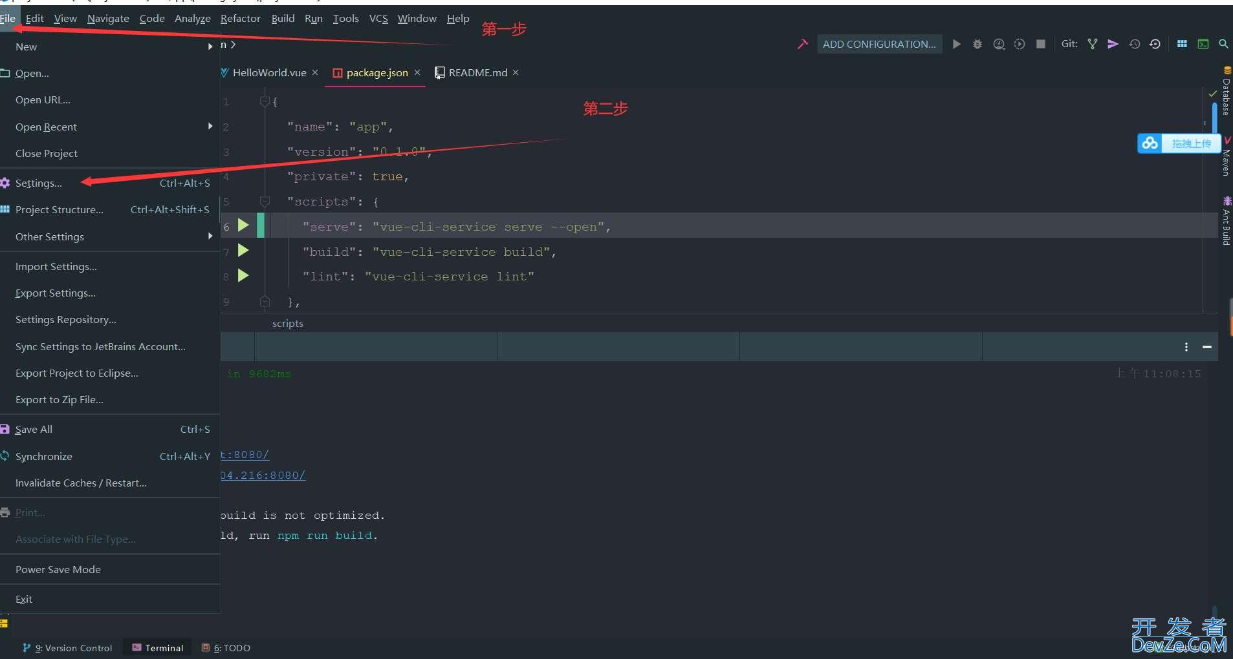Click the Run with Coverage icon

point(999,44)
